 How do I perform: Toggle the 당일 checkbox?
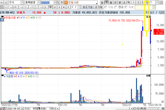pos(106,7)
